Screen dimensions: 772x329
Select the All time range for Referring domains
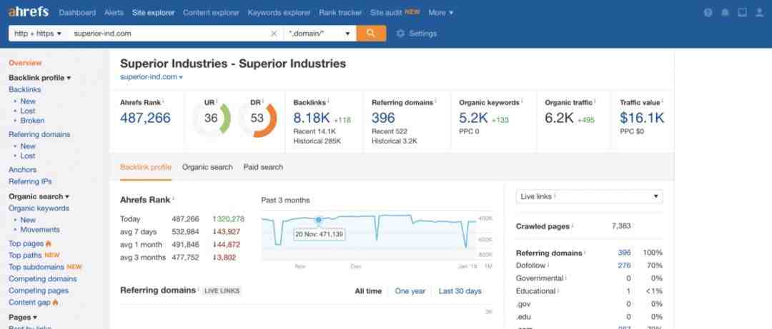[368, 291]
